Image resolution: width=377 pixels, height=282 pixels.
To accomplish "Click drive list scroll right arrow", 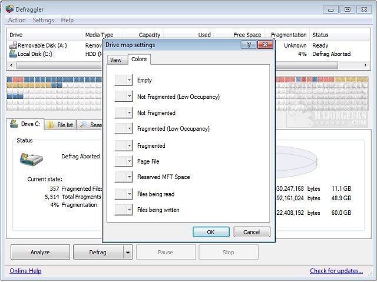I will (366, 65).
